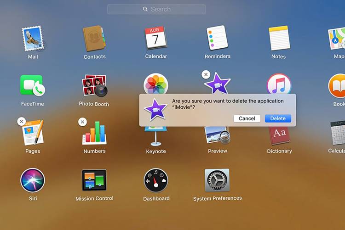Viewport: 345px width, 230px height.
Task: Open System Preferences
Action: coord(217,180)
